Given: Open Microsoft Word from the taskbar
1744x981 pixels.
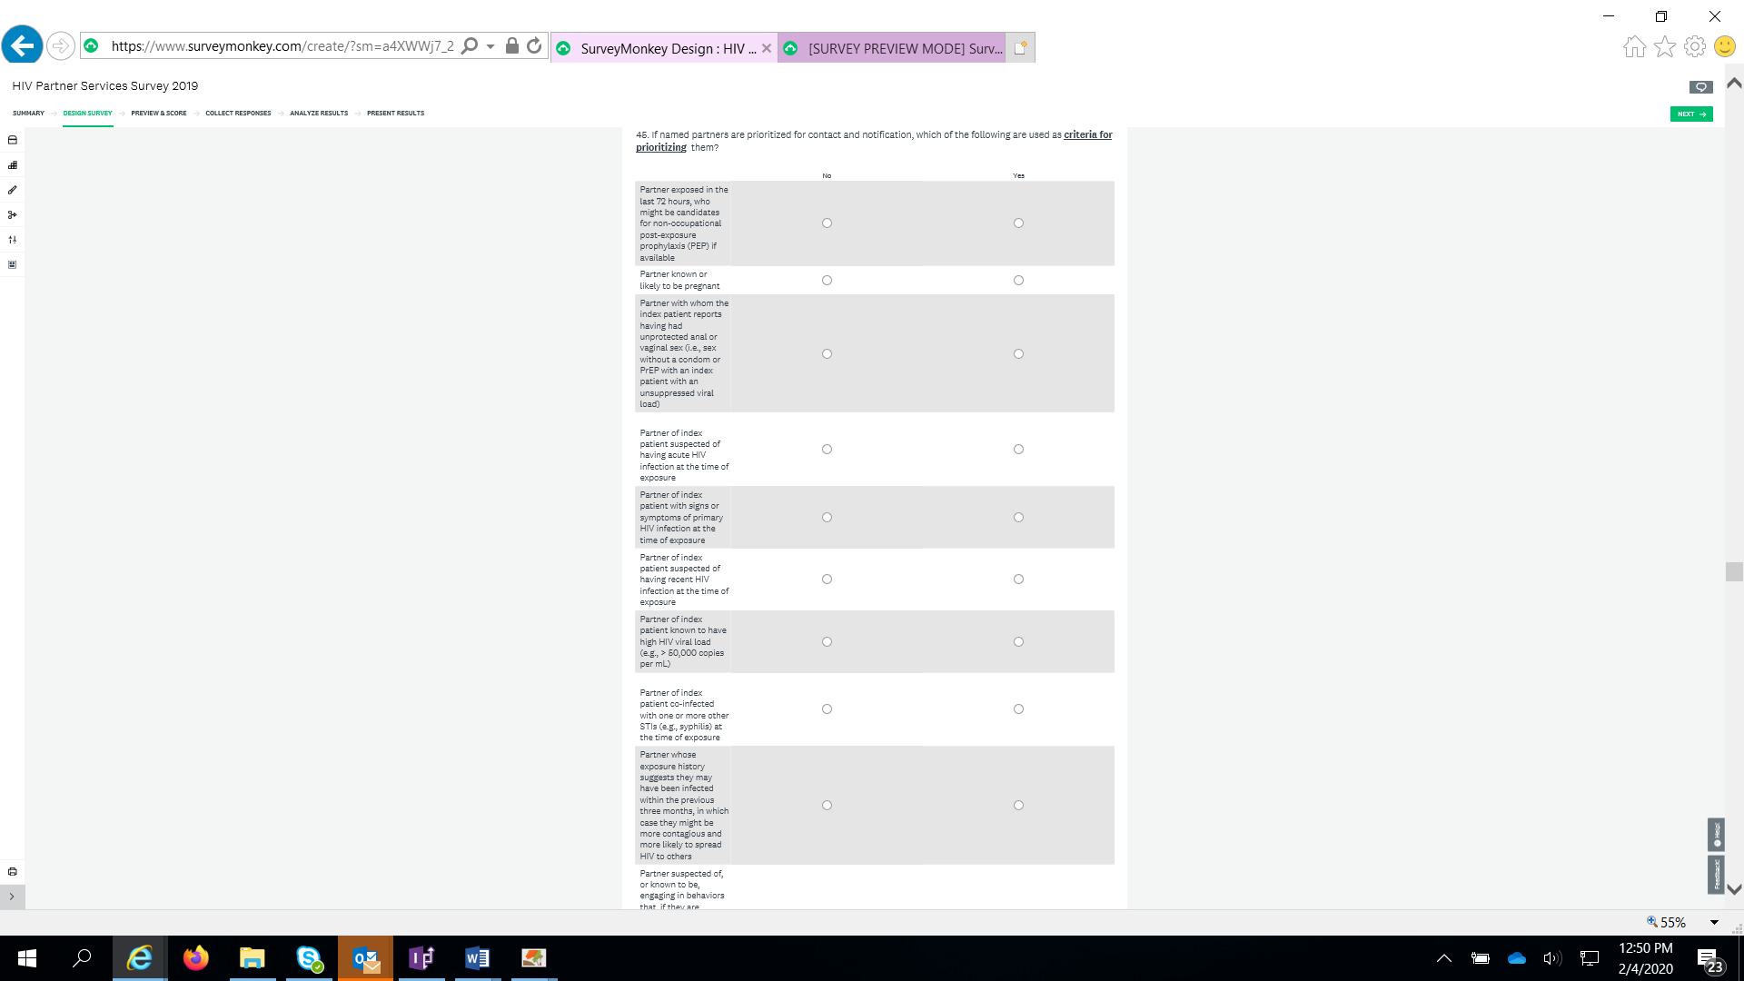Looking at the screenshot, I should pyautogui.click(x=477, y=958).
